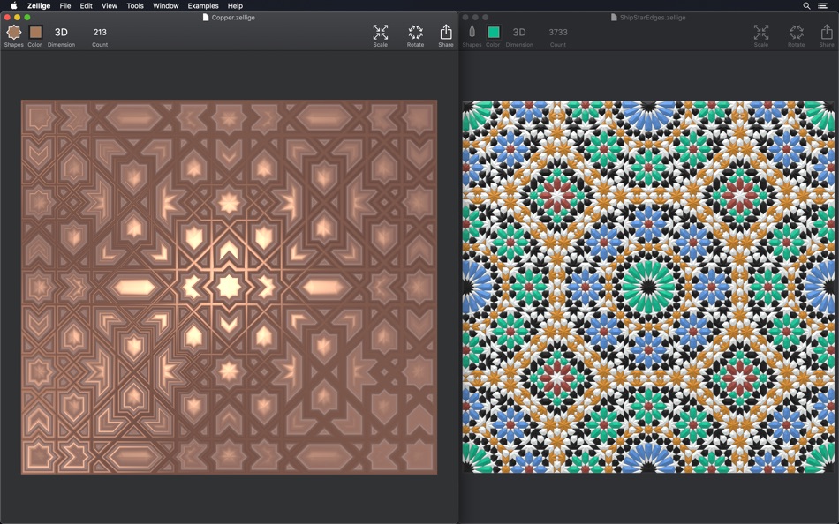Open the Apple menu
Viewport: 839px width, 524px height.
coord(13,6)
